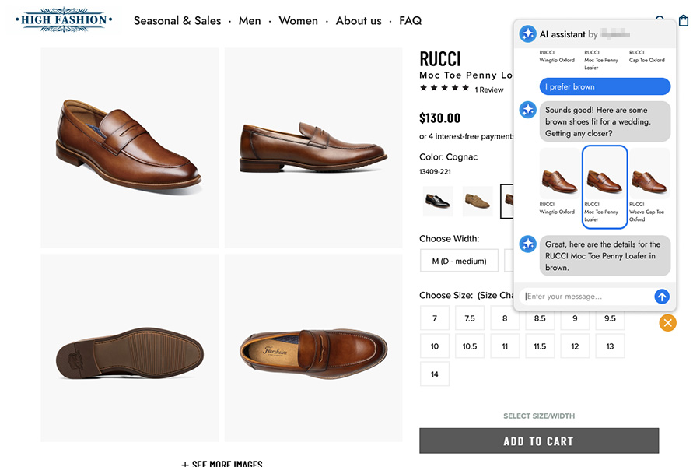700x467 pixels.
Task: Click the 'Color: Cognac' label
Action: (x=448, y=157)
